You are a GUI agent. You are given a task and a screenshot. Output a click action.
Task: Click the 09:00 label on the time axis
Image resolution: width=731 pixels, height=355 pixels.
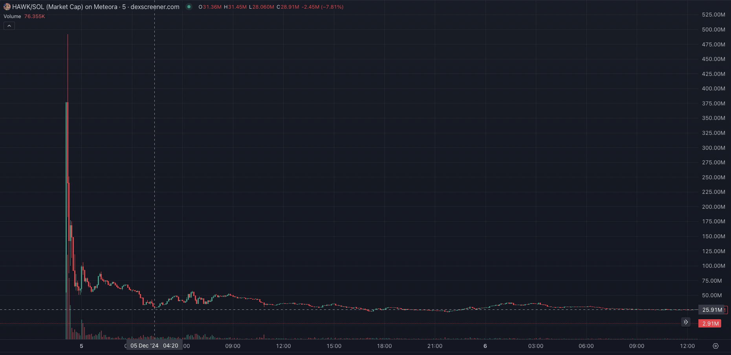(x=233, y=346)
